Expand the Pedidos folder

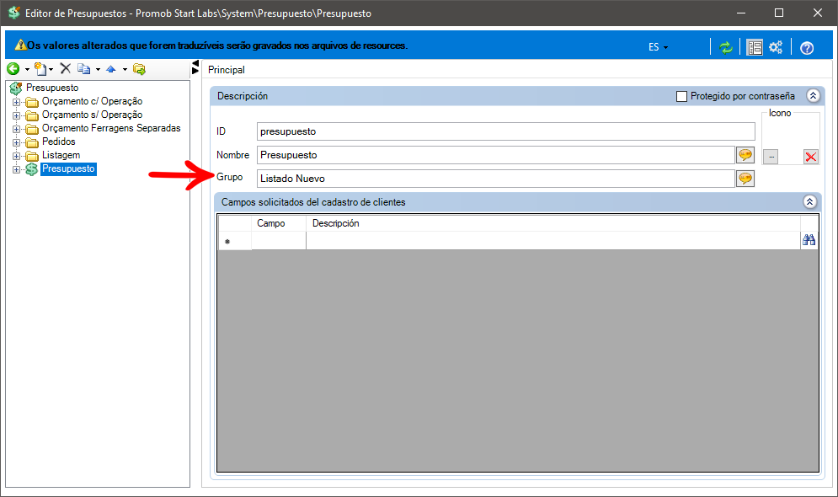[x=17, y=142]
